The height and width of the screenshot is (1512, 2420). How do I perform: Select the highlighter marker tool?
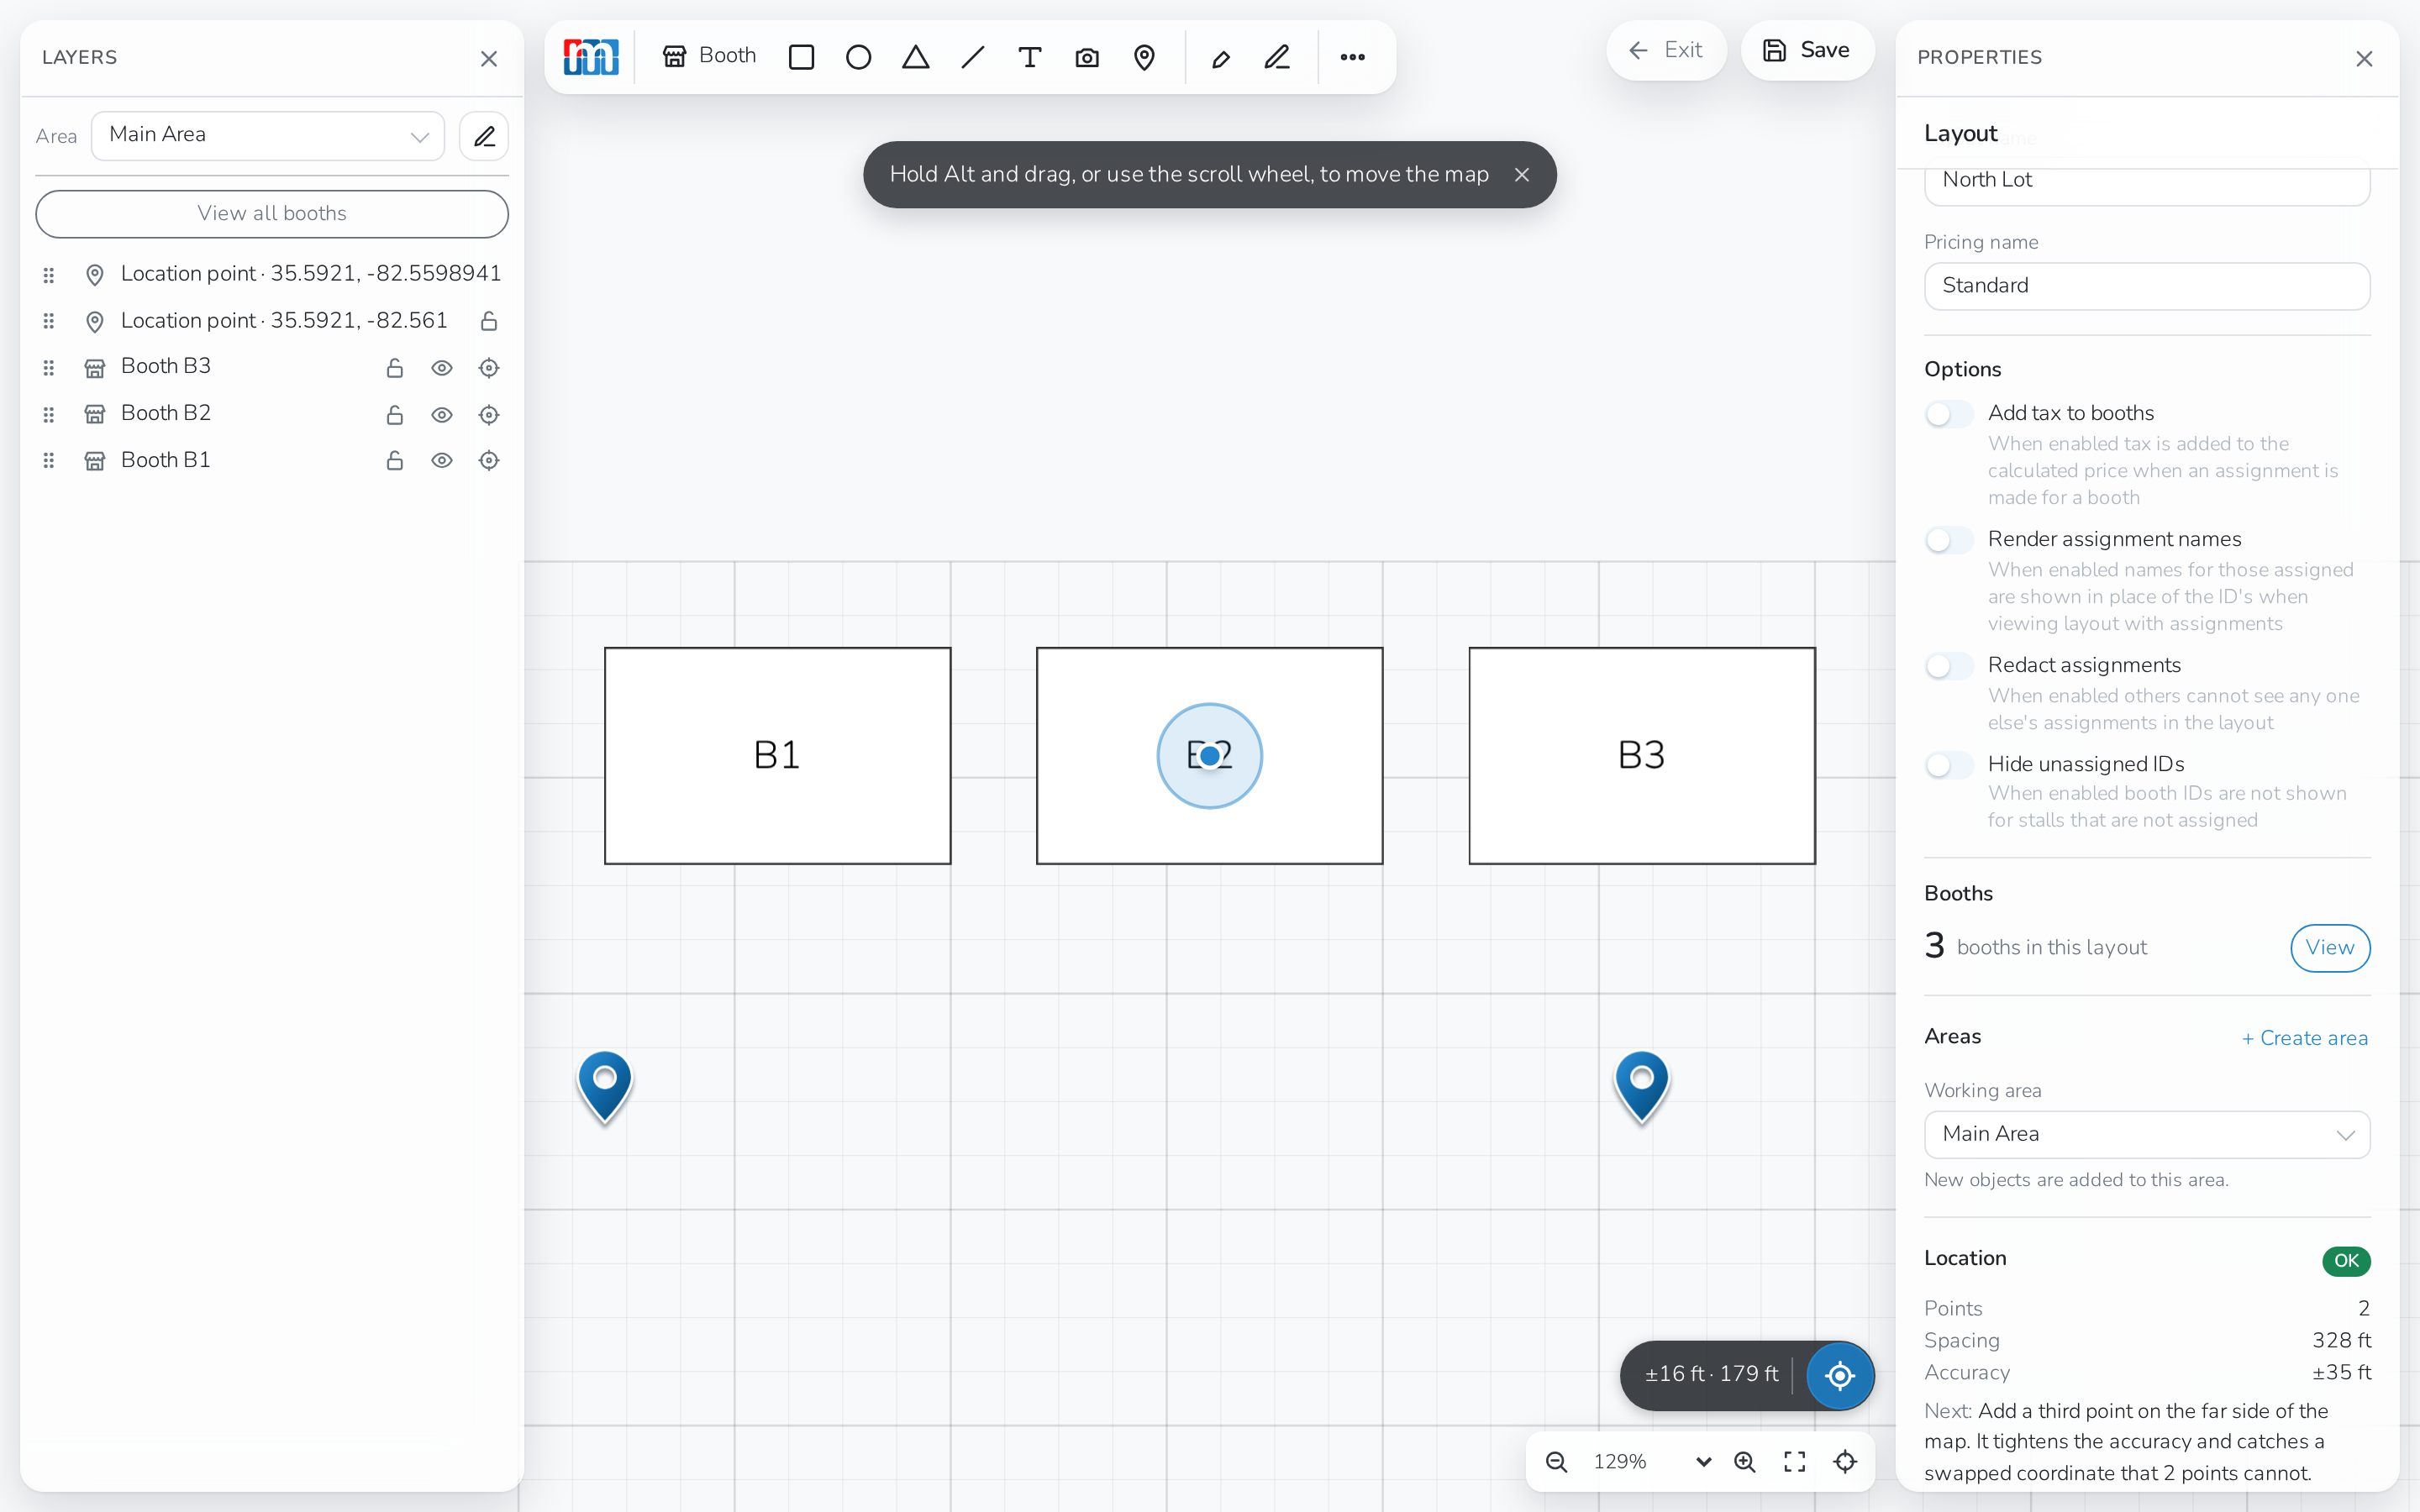1220,57
